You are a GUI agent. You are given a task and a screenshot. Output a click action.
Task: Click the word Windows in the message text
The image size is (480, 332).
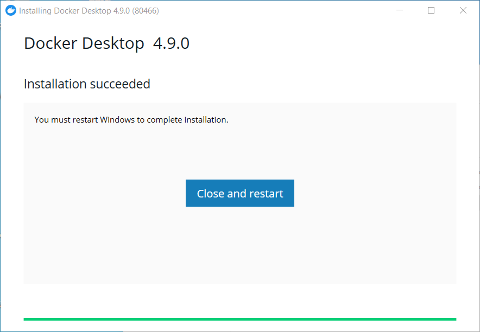click(116, 120)
